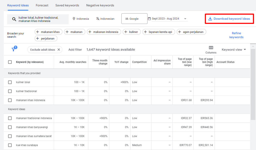Click Add filter
The height and width of the screenshot is (150, 256).
[x=75, y=50]
